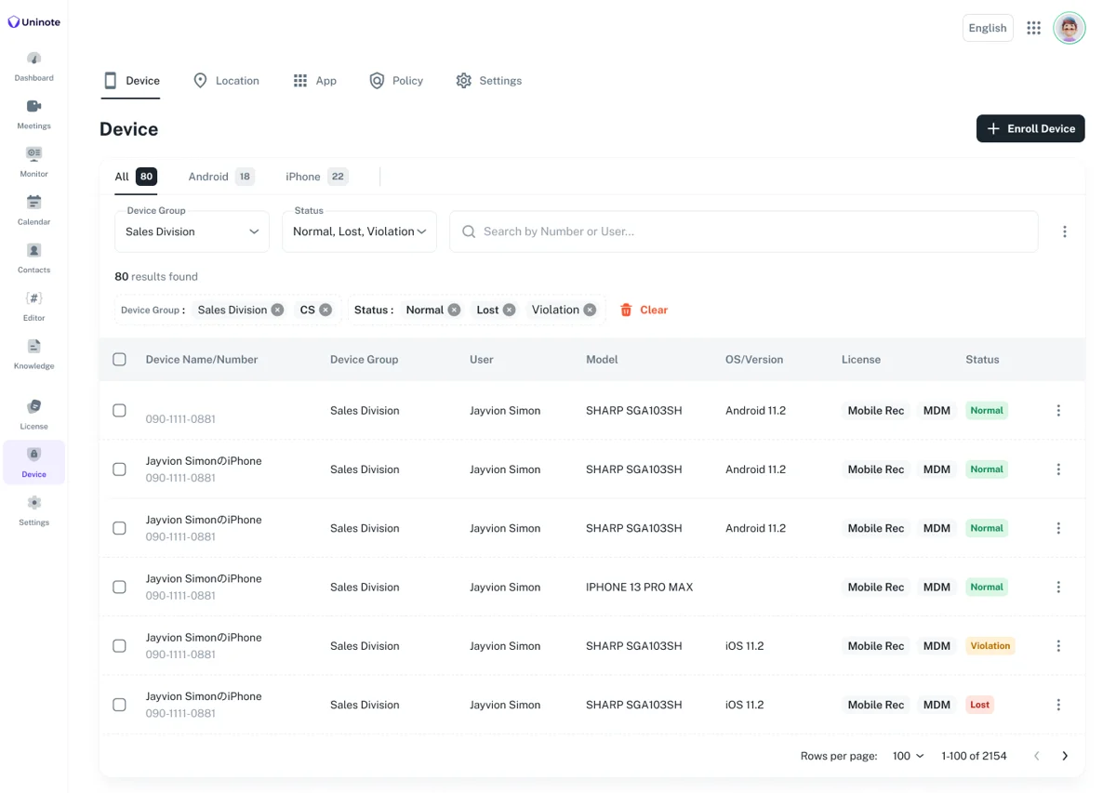The width and height of the screenshot is (1116, 793).
Task: Clear all filters with the Clear link
Action: [x=644, y=310]
